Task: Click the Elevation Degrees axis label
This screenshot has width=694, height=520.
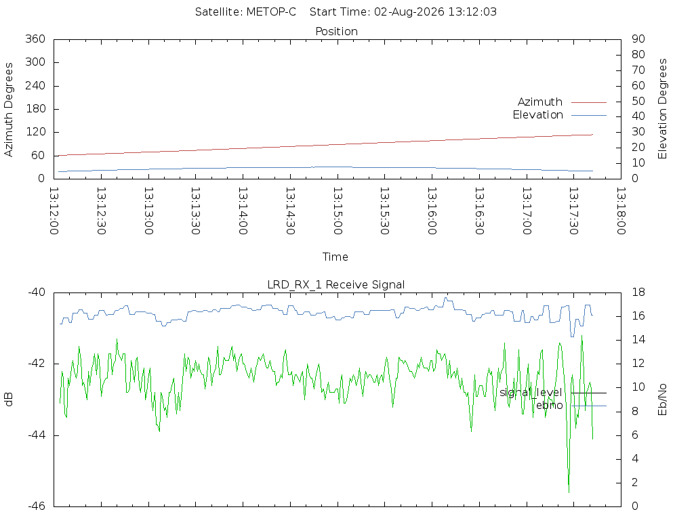Action: (662, 109)
